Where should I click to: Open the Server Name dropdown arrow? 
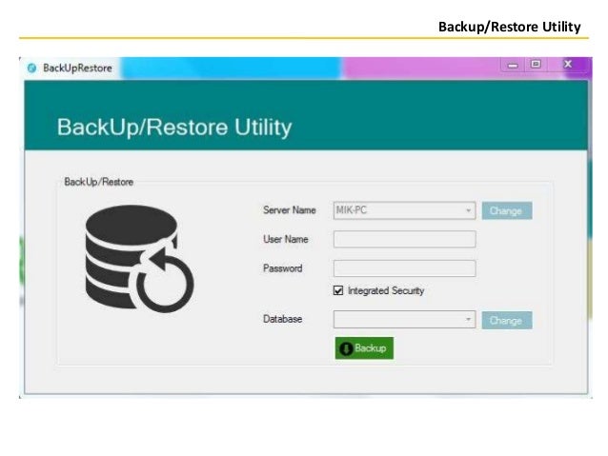pyautogui.click(x=469, y=210)
